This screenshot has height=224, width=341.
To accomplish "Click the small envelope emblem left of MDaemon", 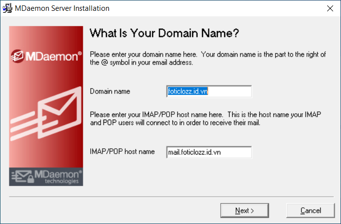I will 17,56.
